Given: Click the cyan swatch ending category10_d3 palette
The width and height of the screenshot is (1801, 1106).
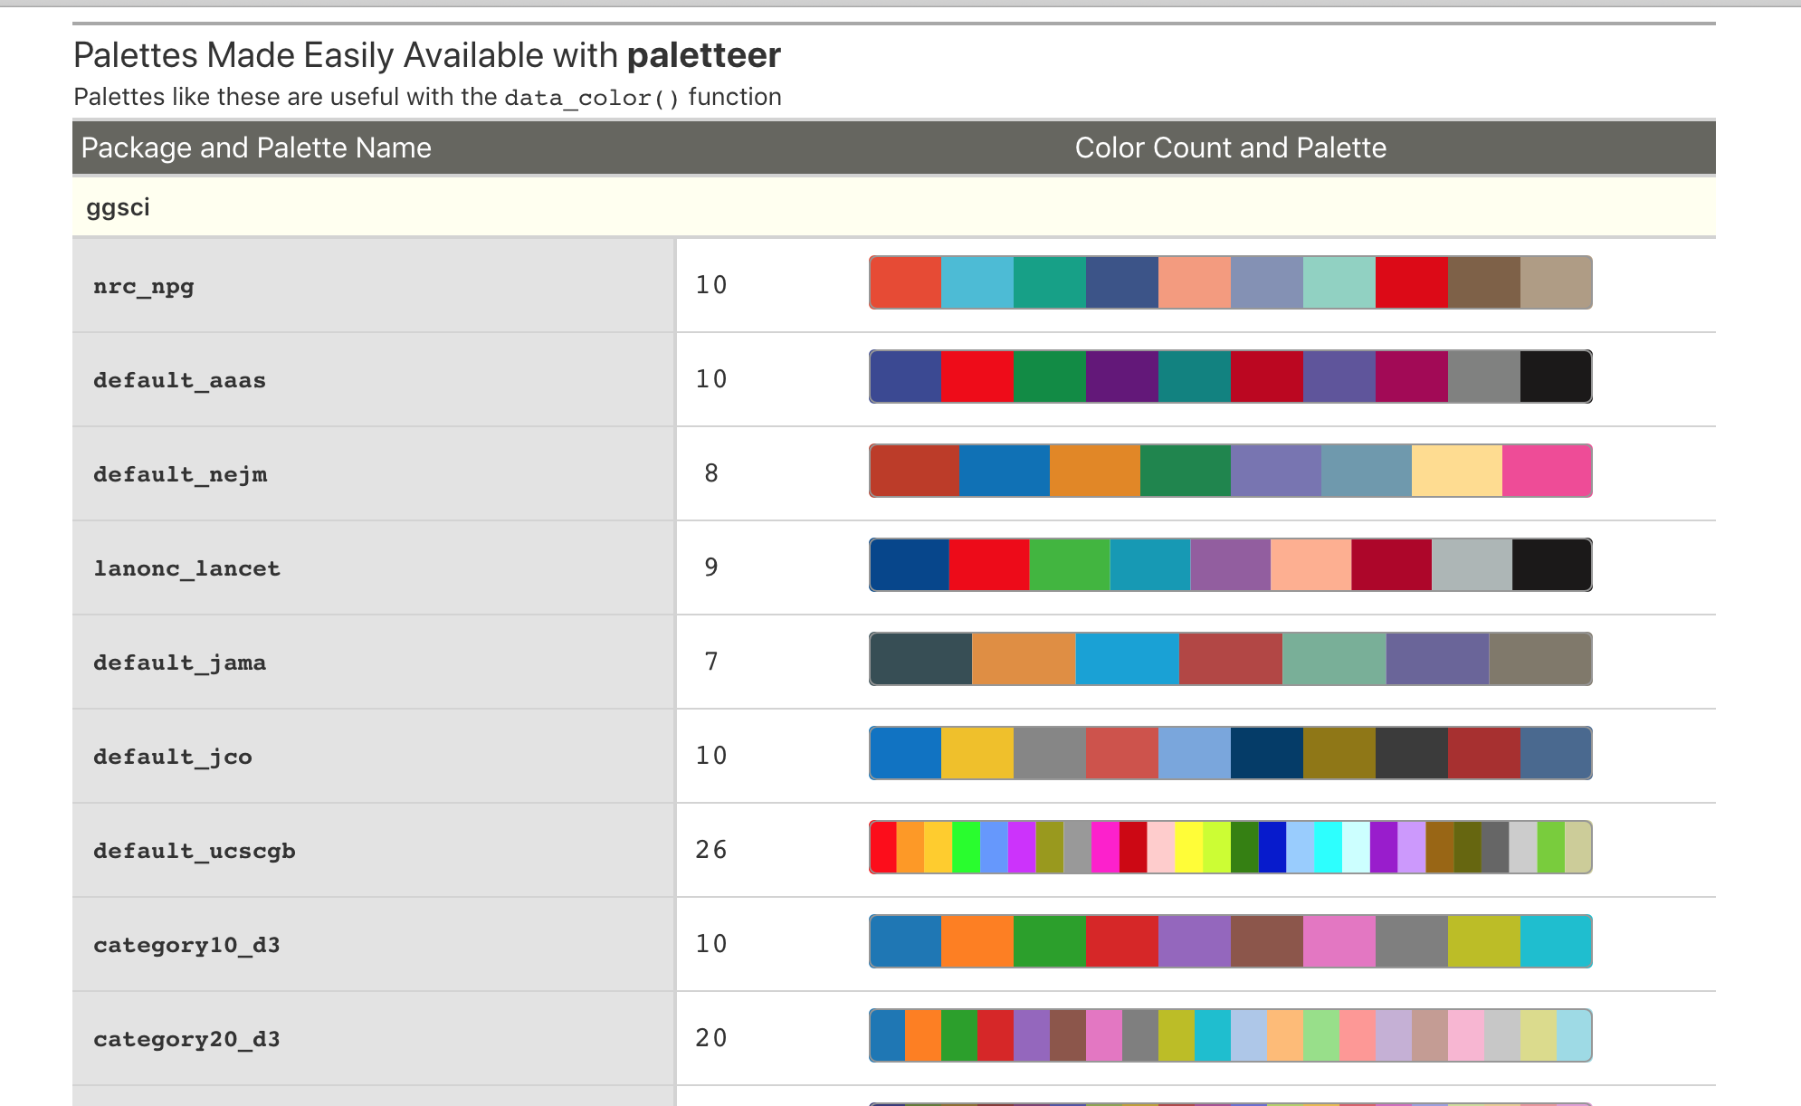Looking at the screenshot, I should tap(1555, 941).
